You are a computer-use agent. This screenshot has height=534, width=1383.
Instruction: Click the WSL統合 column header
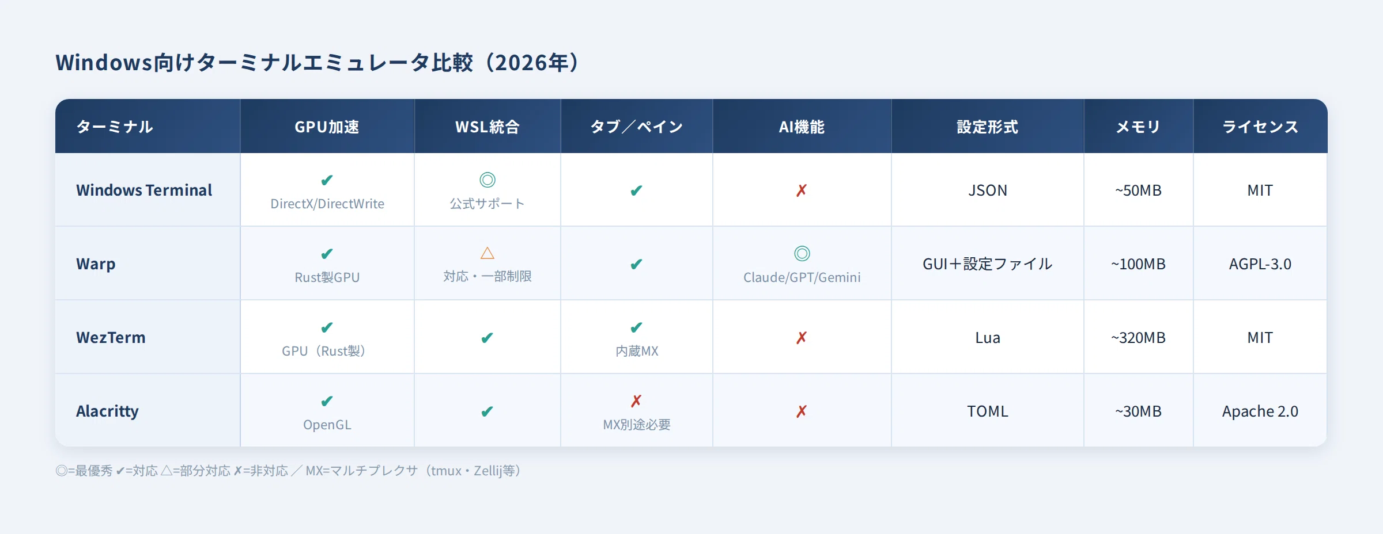pyautogui.click(x=488, y=127)
